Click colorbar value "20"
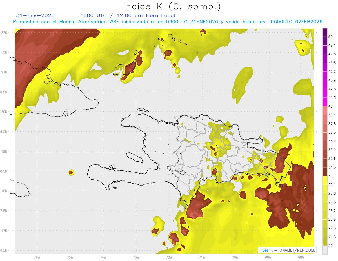Image resolution: width=338 pixels, height=261 pixels. click(331, 246)
